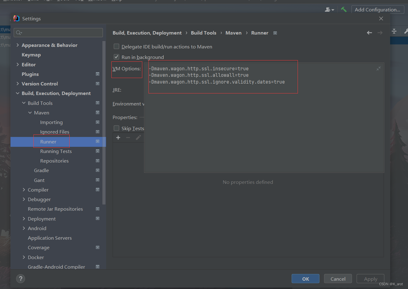Image resolution: width=408 pixels, height=289 pixels.
Task: Collapse the expanded VM Options editor
Action: coord(378,68)
